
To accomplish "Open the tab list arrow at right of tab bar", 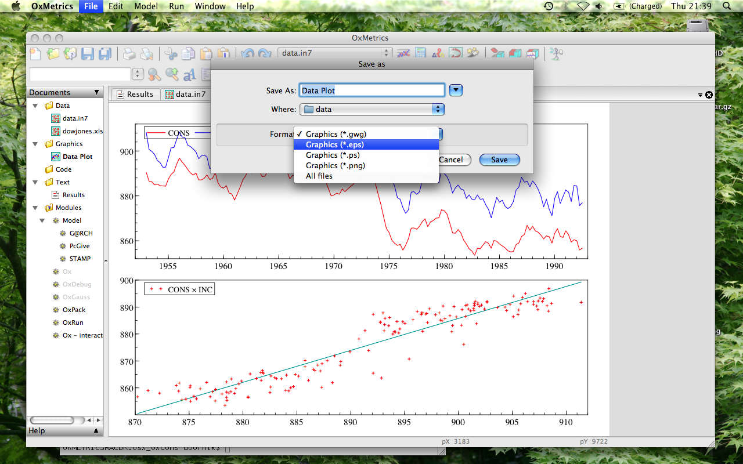I will pos(700,95).
